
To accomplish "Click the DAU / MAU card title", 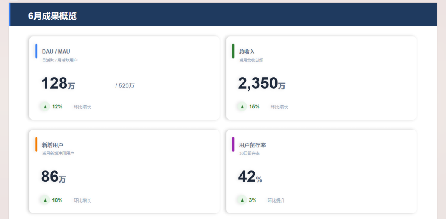I will 56,52.
